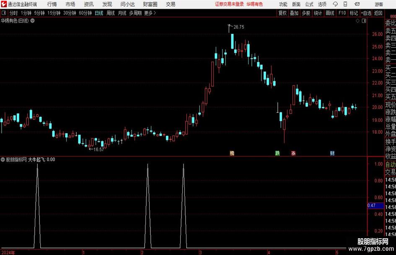Open the 问小达 menu
This screenshot has width=396, height=255.
pos(127,4)
